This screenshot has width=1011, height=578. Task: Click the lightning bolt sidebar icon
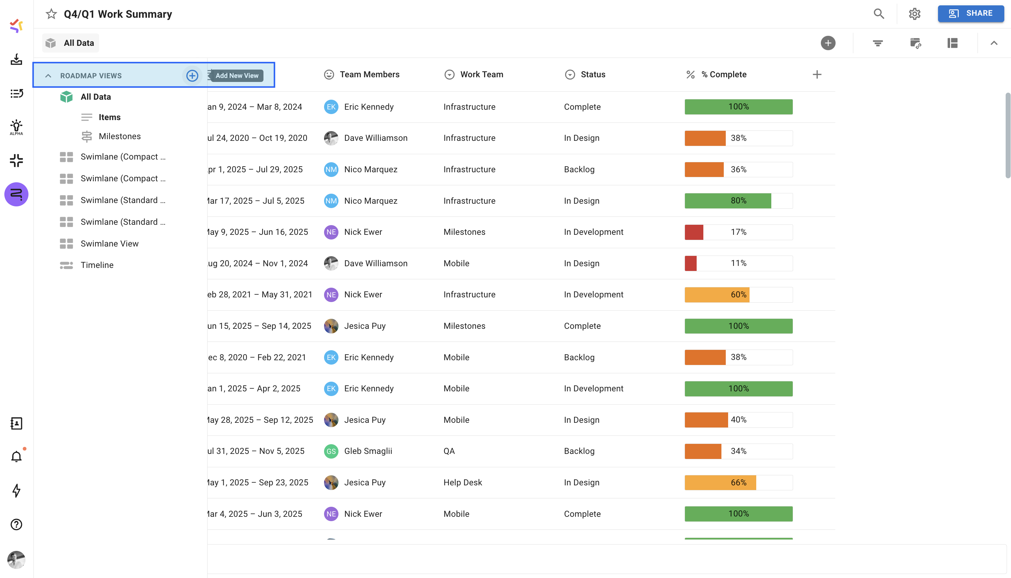click(16, 491)
